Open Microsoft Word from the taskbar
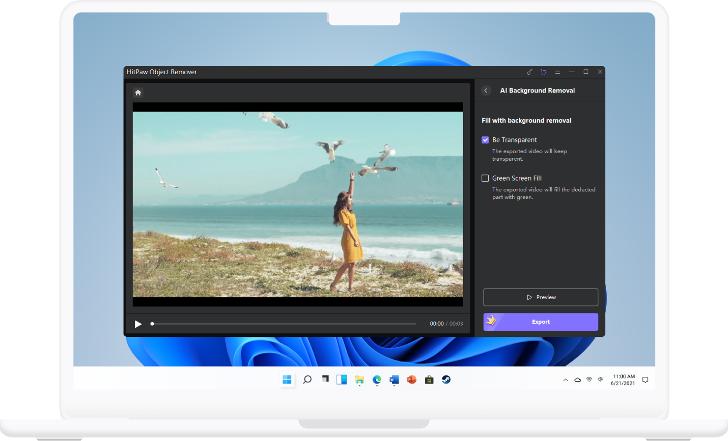The height and width of the screenshot is (441, 728). [x=394, y=379]
